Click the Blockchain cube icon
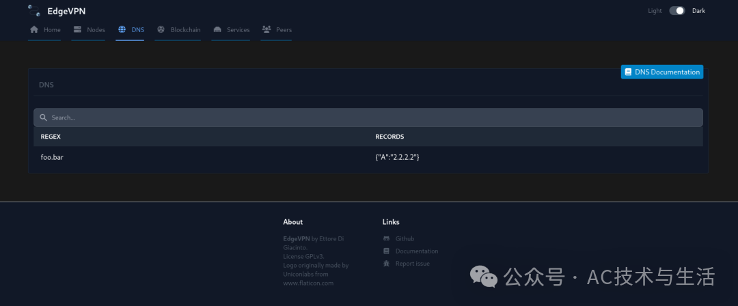 [x=161, y=30]
